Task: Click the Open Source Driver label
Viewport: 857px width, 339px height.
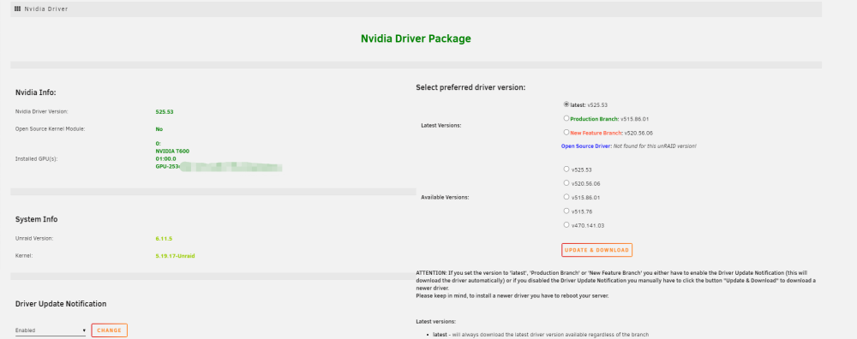Action: 585,146
